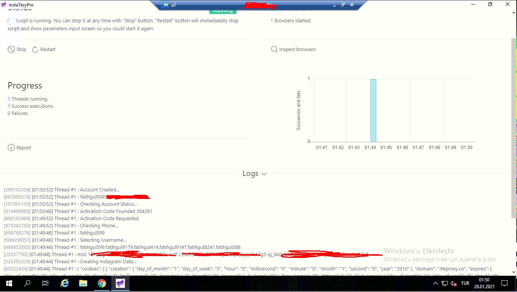Select the InstaTezyPro taskbar icon
This screenshot has height=292, width=517.
click(x=120, y=283)
